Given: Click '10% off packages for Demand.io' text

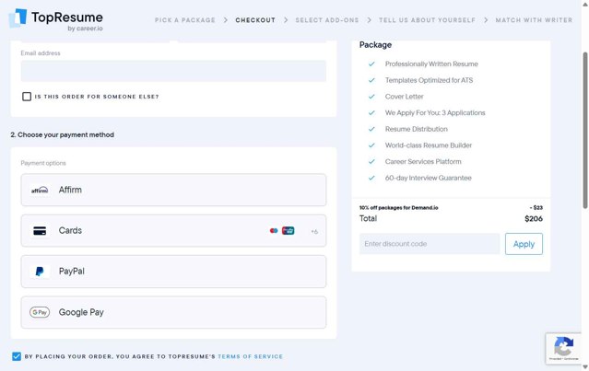Looking at the screenshot, I should click(398, 208).
